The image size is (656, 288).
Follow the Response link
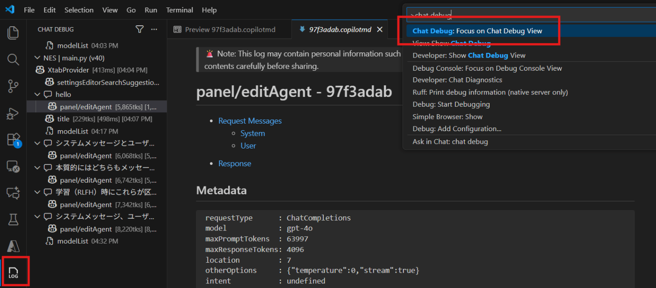pyautogui.click(x=234, y=163)
